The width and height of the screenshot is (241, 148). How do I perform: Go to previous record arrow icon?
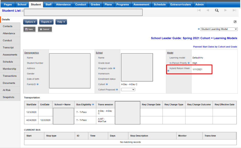pyautogui.click(x=208, y=10)
